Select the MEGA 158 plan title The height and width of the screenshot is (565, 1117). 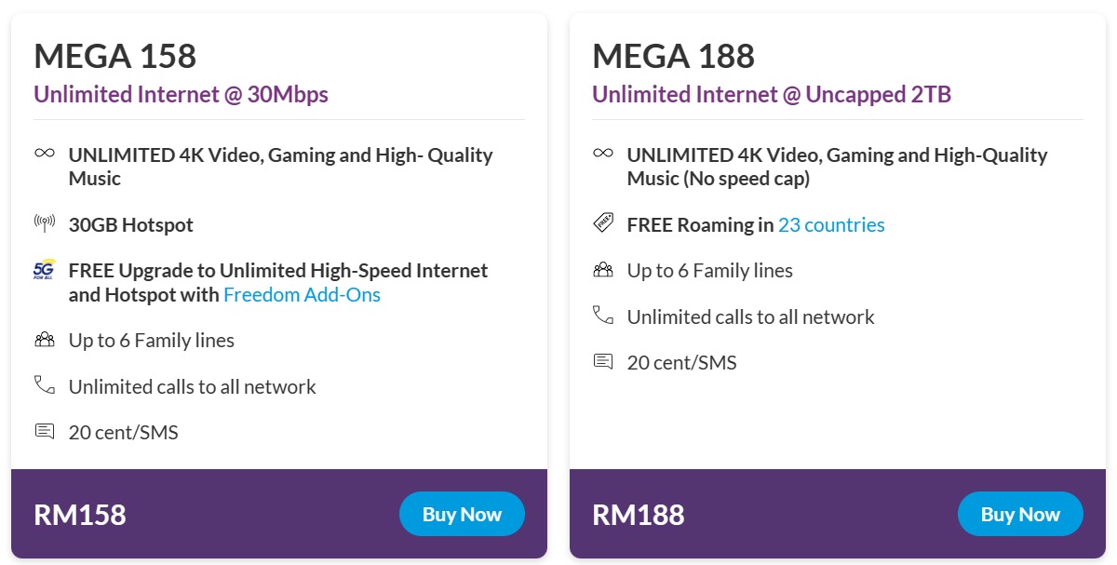(115, 57)
